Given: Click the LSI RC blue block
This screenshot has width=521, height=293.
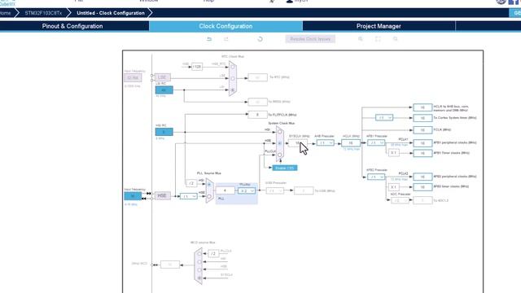Looking at the screenshot, I should (x=164, y=90).
